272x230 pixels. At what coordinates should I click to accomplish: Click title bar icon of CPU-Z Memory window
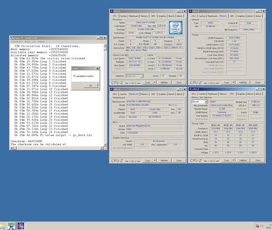pos(191,11)
